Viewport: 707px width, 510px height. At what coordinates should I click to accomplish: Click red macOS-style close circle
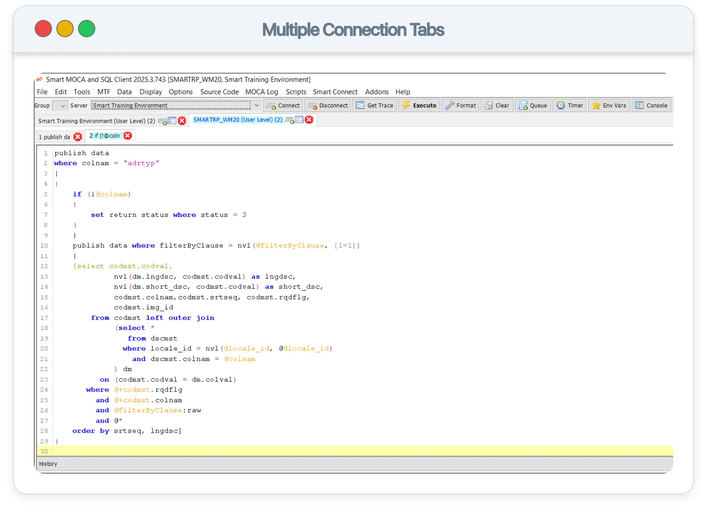(x=43, y=29)
